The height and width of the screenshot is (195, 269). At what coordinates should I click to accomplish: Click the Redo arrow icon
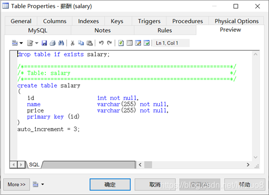(x=109, y=43)
